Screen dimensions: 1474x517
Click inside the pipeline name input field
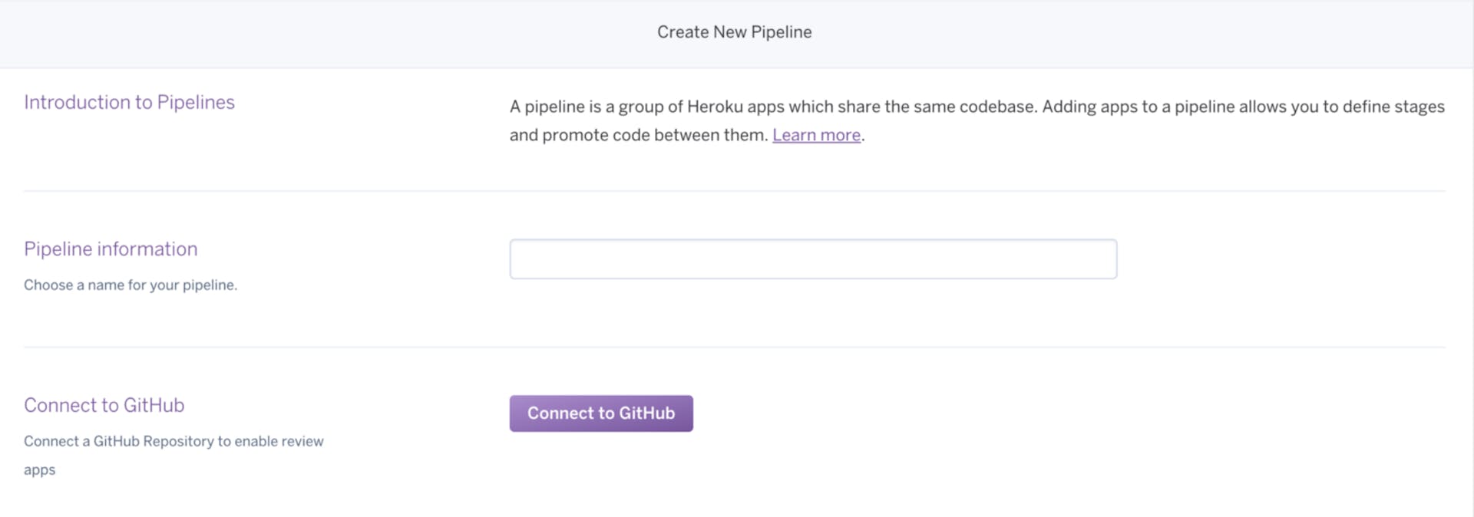pos(812,258)
